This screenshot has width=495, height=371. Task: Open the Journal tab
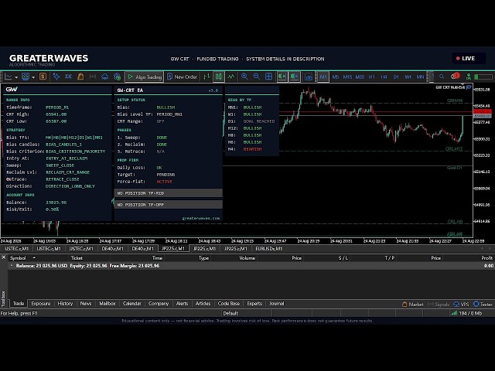pos(277,304)
